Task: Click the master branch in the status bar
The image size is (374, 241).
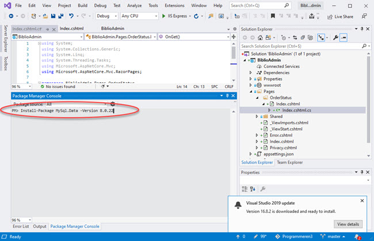Action: click(x=333, y=236)
